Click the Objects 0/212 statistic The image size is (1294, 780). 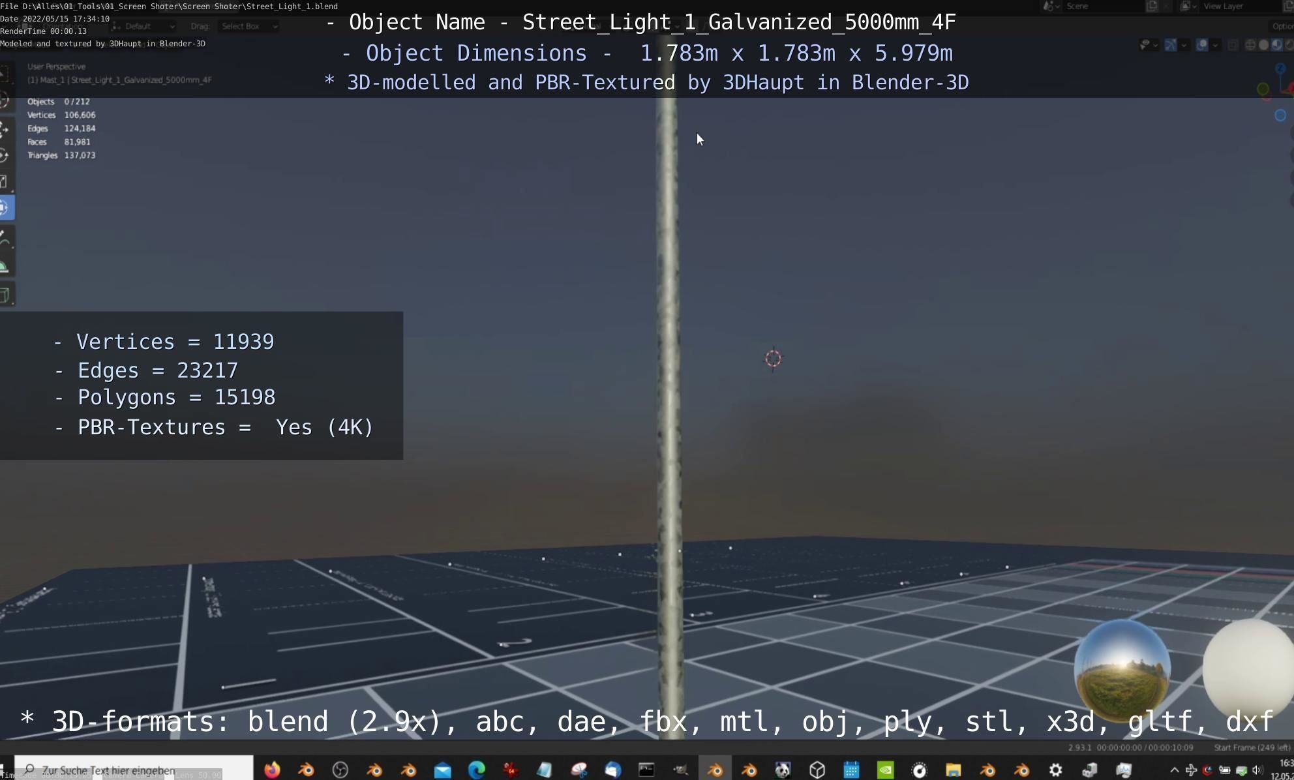tap(59, 102)
